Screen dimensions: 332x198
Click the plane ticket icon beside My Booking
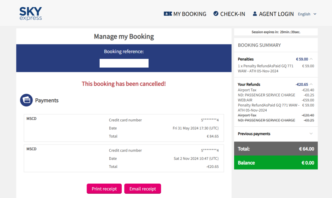168,14
